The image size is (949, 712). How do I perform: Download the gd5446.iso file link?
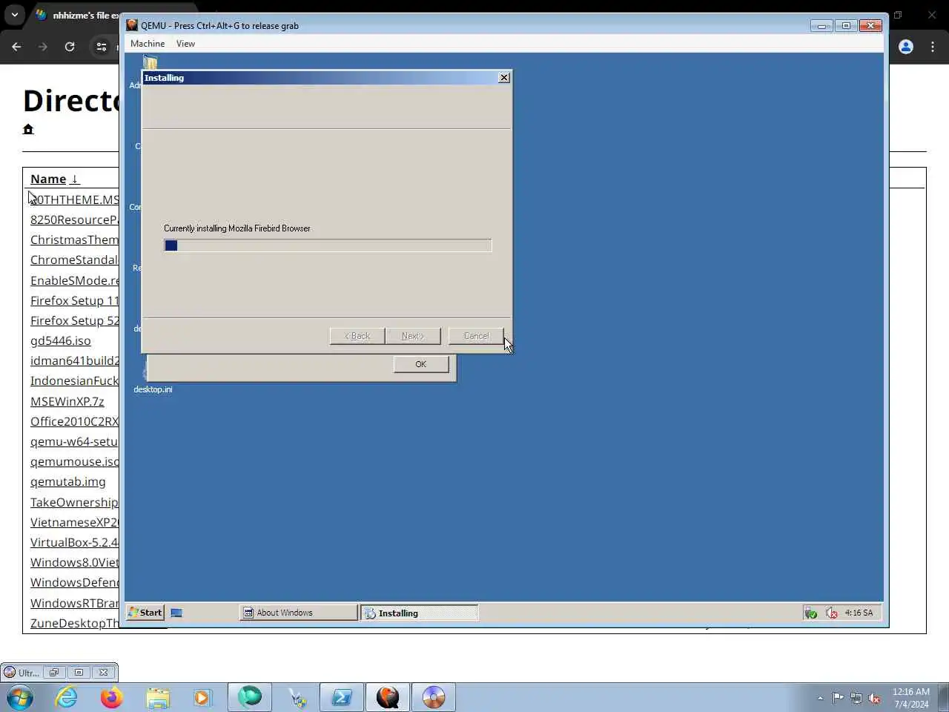coord(61,340)
